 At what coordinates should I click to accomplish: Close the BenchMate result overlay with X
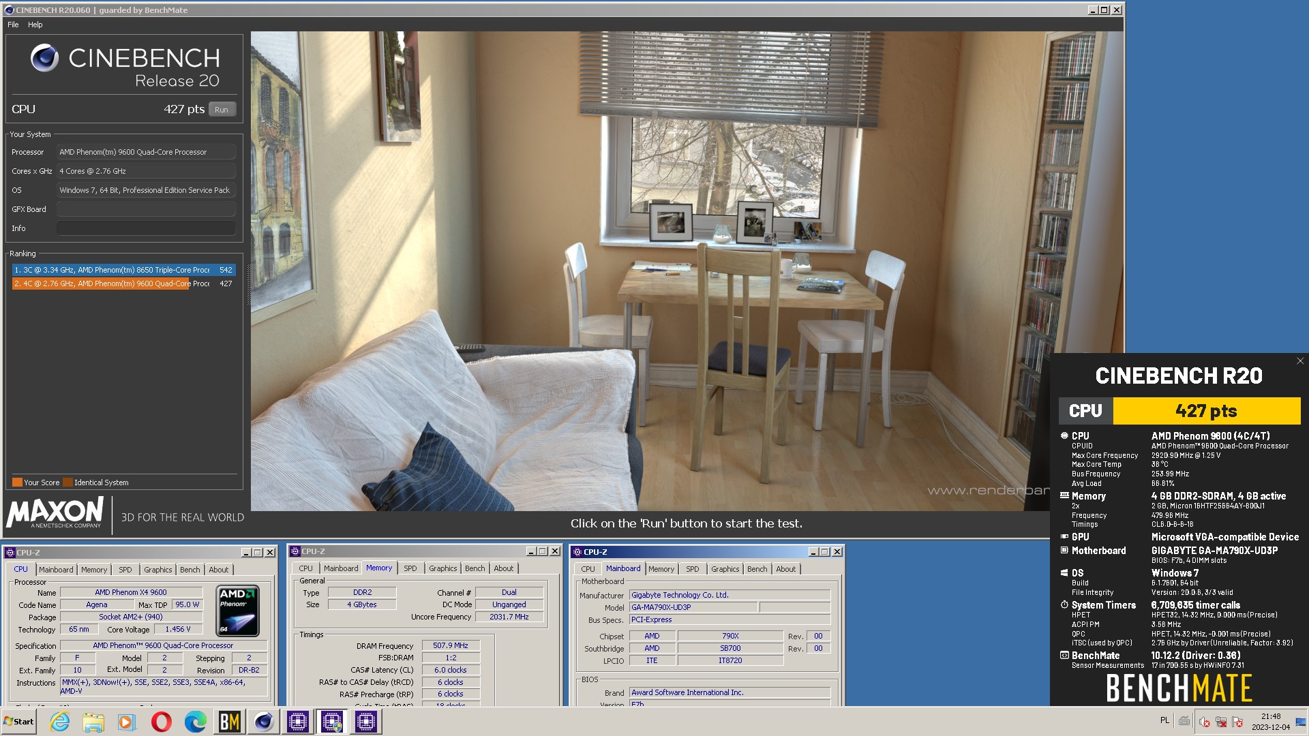[x=1299, y=361]
